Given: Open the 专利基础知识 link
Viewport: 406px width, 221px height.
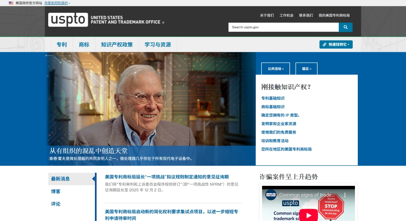Looking at the screenshot, I should [273, 98].
